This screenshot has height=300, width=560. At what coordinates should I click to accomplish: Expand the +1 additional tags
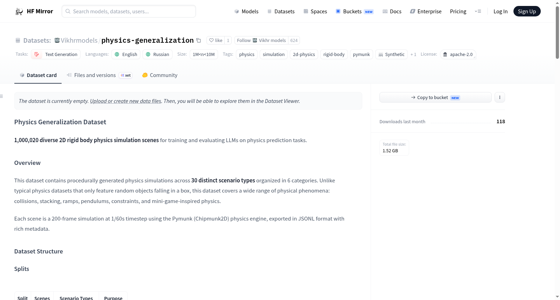click(x=413, y=54)
